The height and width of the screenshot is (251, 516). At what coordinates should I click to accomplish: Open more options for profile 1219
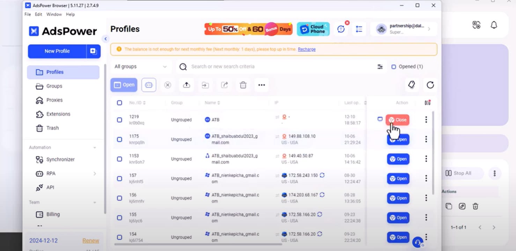tap(426, 120)
